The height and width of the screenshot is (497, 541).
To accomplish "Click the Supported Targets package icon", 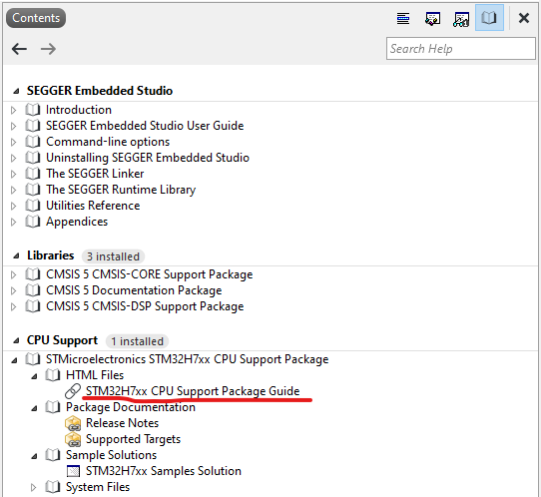I will 73,439.
